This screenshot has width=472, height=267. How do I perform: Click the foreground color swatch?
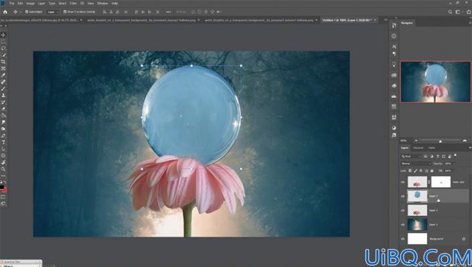[2, 187]
